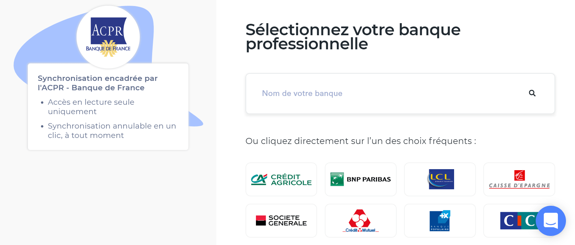Pick the Crédit Mutuel logo tile
The height and width of the screenshot is (245, 575).
(360, 220)
